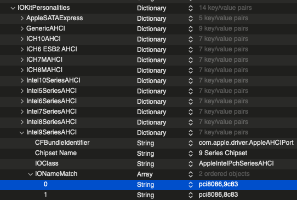This screenshot has width=297, height=200.
Task: Open type stepper for ICH6 ESB2 AHCI
Action: click(191, 50)
